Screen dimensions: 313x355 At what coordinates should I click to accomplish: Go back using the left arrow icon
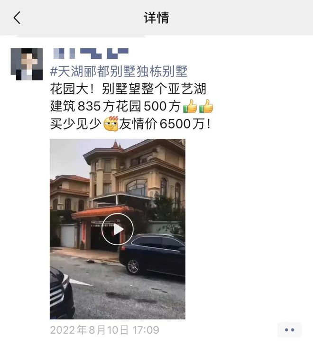click(17, 18)
